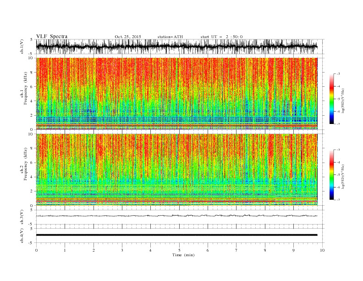Viewport: 363px width, 281px height.
Task: Click inside the ch.2 spectrogram panel
Action: pyautogui.click(x=176, y=170)
